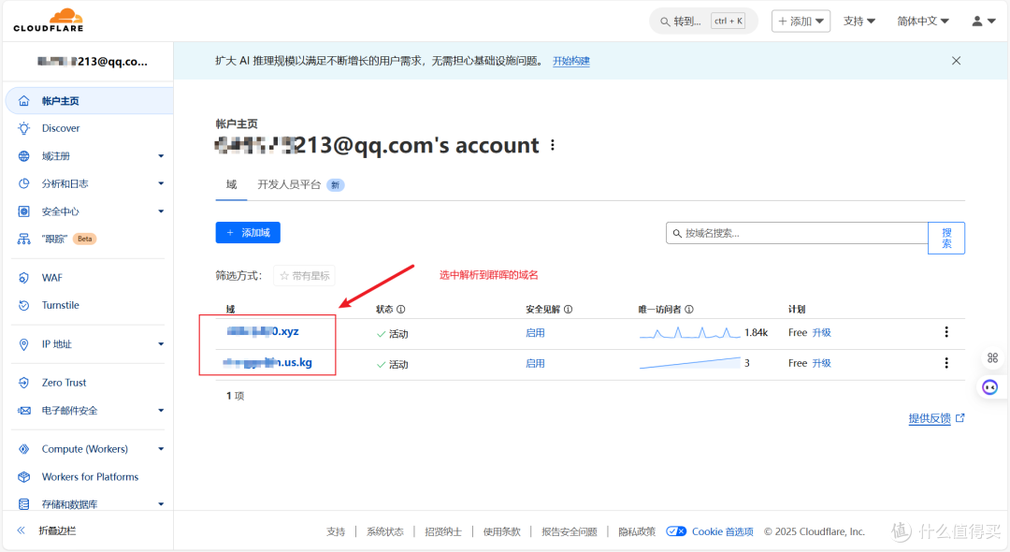Open the 简体中文 language dropdown
Viewport: 1010px width, 552px height.
[922, 22]
